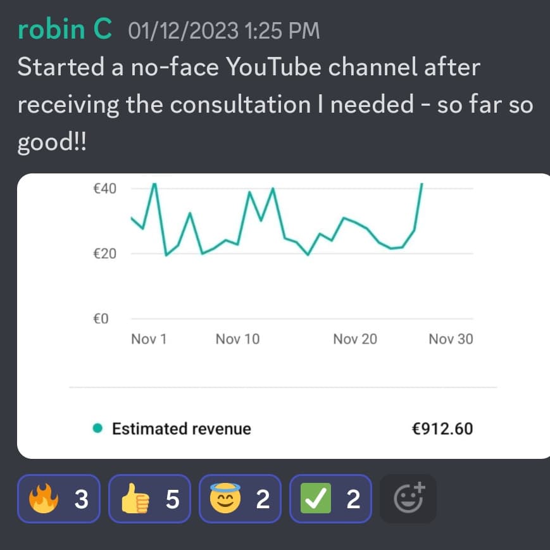550x550 pixels.
Task: Click the Estimated revenue label
Action: click(x=182, y=428)
